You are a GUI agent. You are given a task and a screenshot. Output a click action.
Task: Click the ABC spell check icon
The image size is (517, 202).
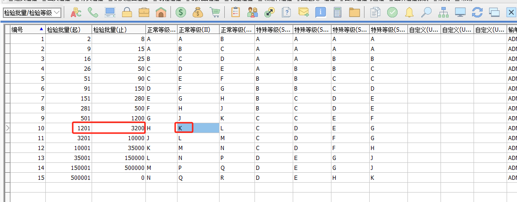pyautogui.click(x=76, y=12)
